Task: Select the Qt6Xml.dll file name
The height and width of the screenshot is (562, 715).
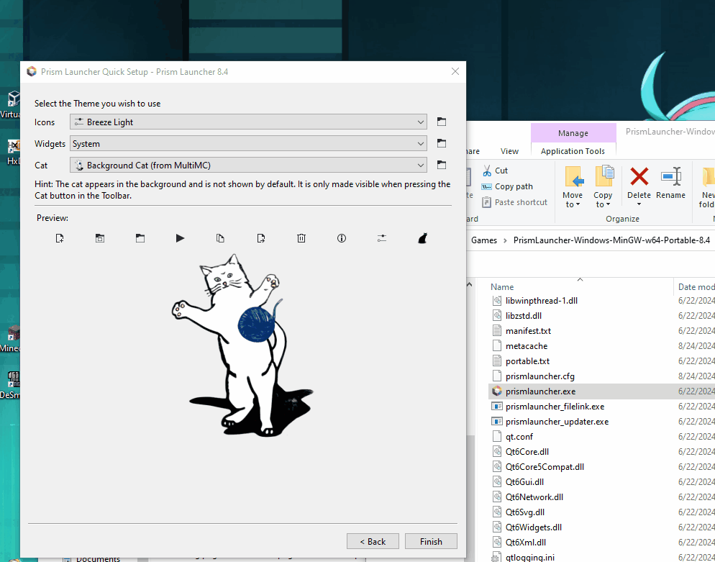Action: (526, 543)
